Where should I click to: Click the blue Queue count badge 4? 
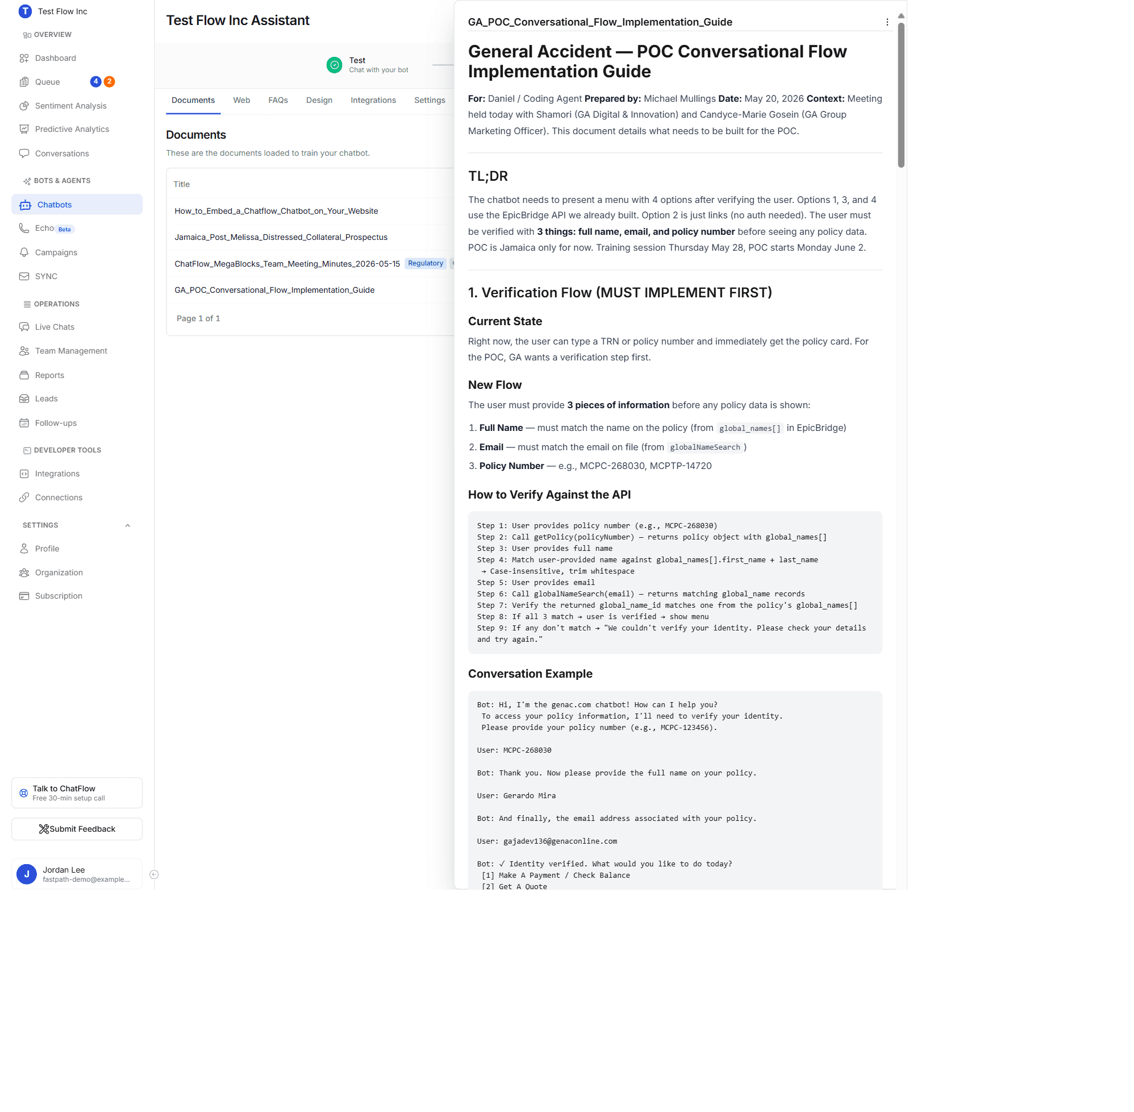[95, 82]
